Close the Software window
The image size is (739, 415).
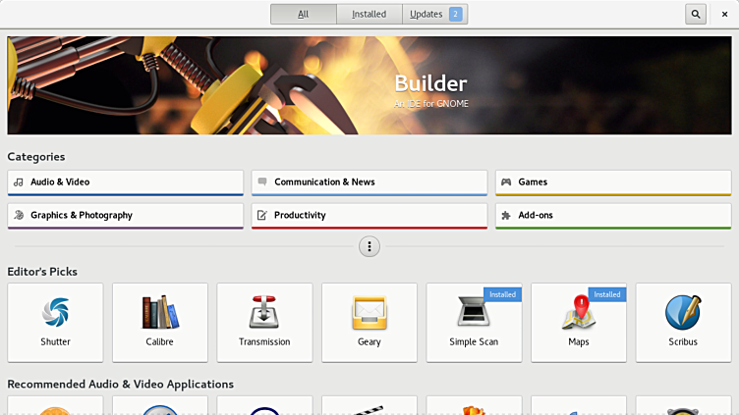point(725,14)
